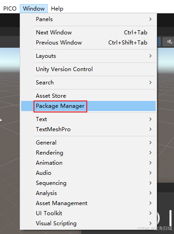Select Previous Window menu entry

coord(88,43)
